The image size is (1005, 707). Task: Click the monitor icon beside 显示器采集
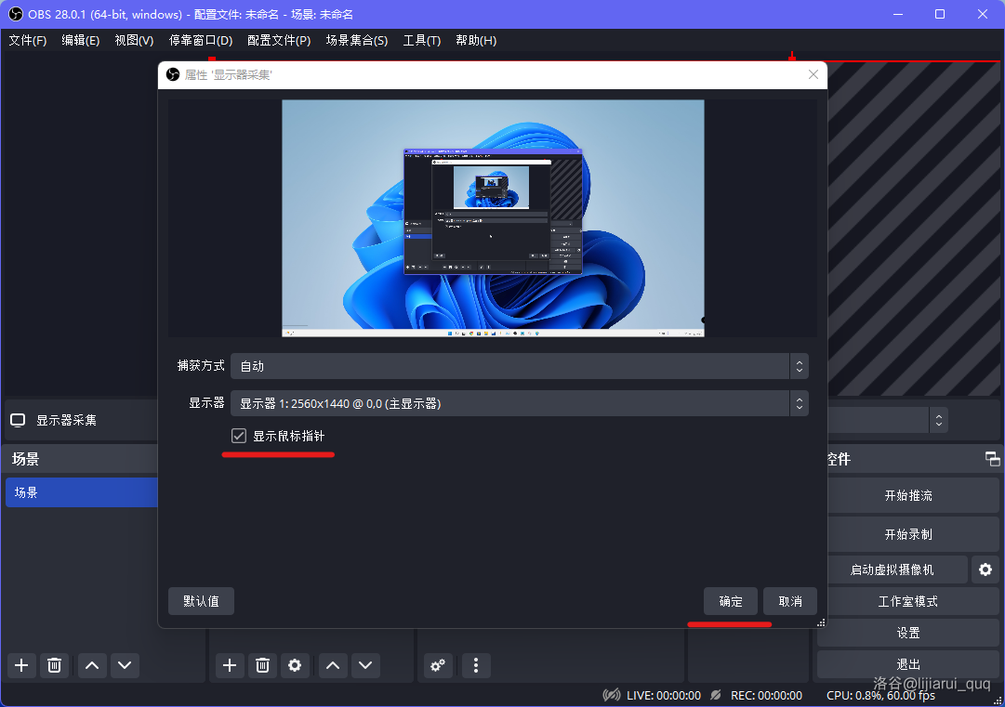(18, 420)
